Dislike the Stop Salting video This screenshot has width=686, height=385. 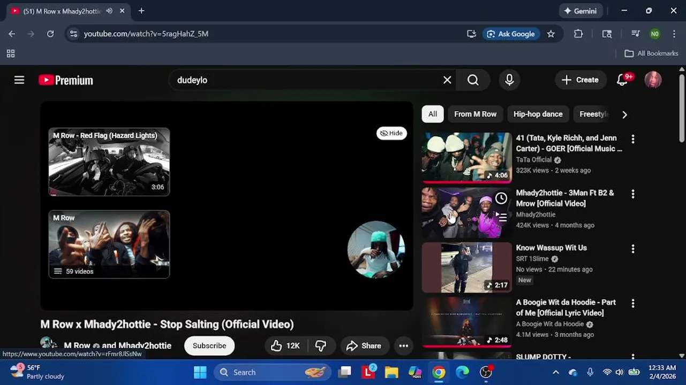point(321,346)
